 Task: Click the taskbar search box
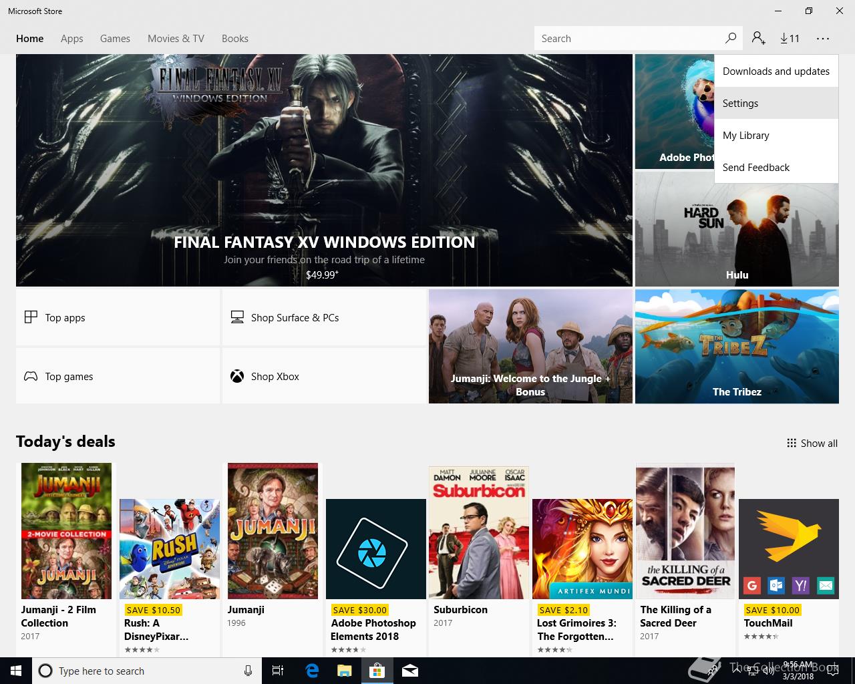147,671
